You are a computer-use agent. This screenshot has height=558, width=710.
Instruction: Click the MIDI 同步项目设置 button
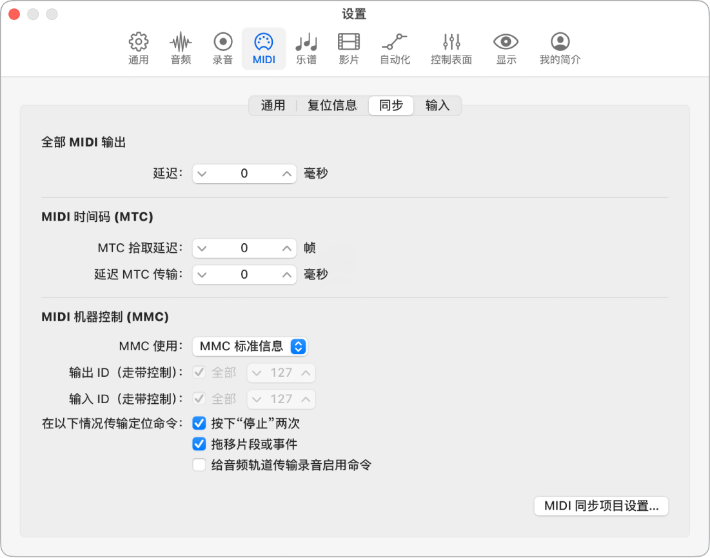(x=601, y=506)
